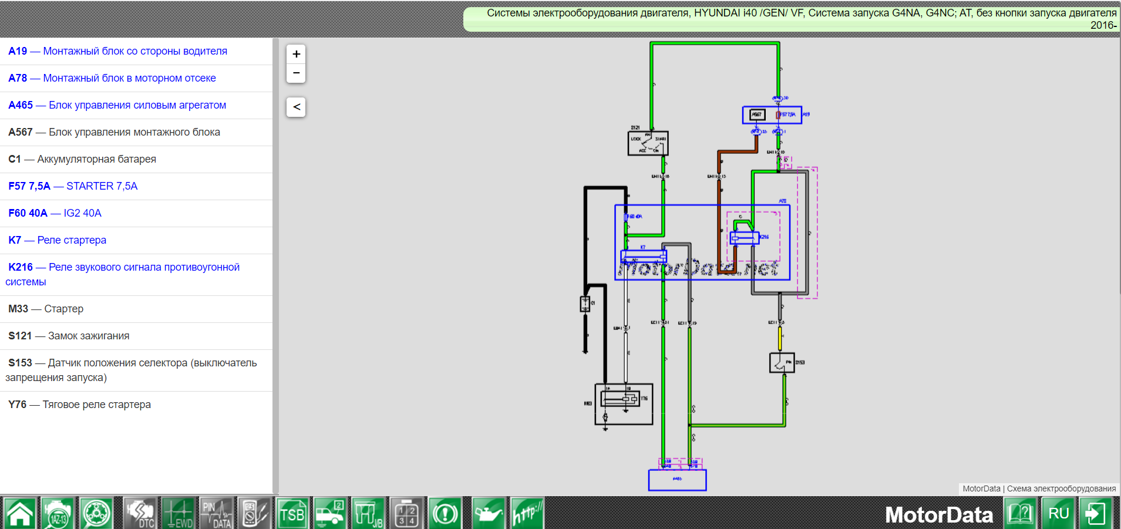This screenshot has height=529, width=1121.
Task: Open the DTC fault codes section
Action: pos(139,513)
